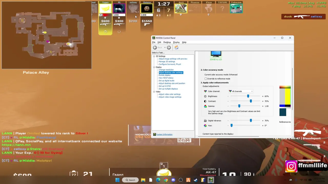Click the Home icon in NVIDIA toolbar

177,48
